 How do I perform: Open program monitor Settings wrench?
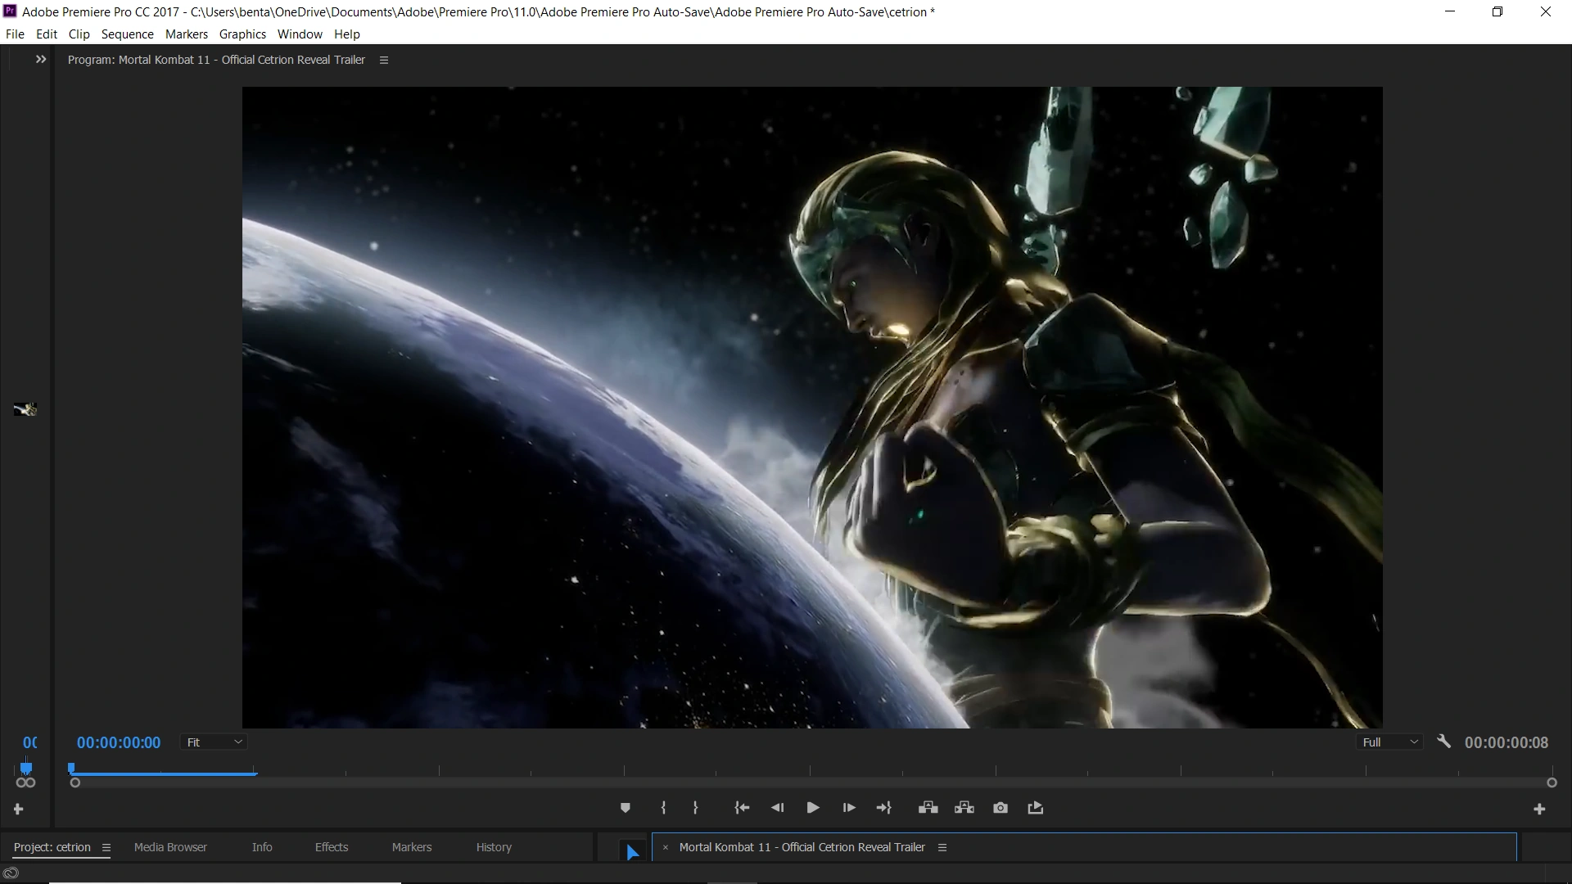[x=1443, y=742]
